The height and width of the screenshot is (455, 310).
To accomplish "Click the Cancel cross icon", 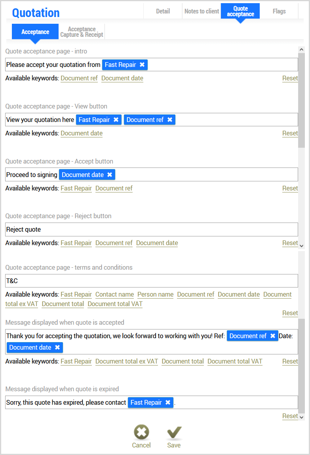I will click(x=141, y=432).
